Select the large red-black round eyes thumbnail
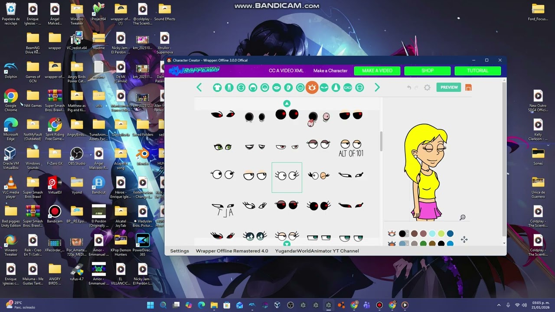 287,114
